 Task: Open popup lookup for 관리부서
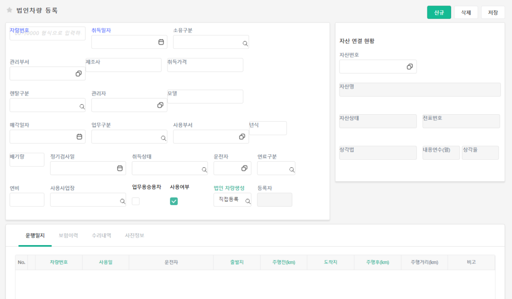(x=78, y=74)
